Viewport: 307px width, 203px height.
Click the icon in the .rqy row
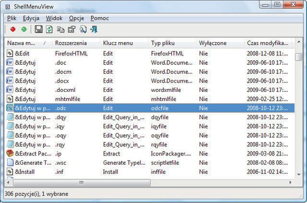(10, 145)
